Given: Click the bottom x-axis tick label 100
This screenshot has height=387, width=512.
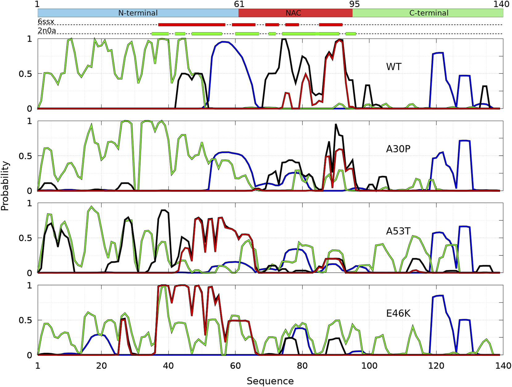Looking at the screenshot, I should coord(369,366).
